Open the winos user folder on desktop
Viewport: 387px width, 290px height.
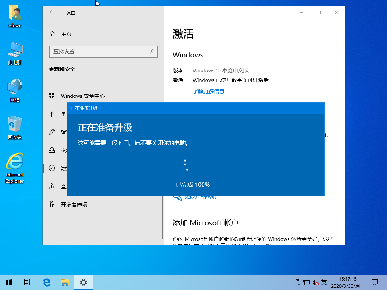pos(15,15)
